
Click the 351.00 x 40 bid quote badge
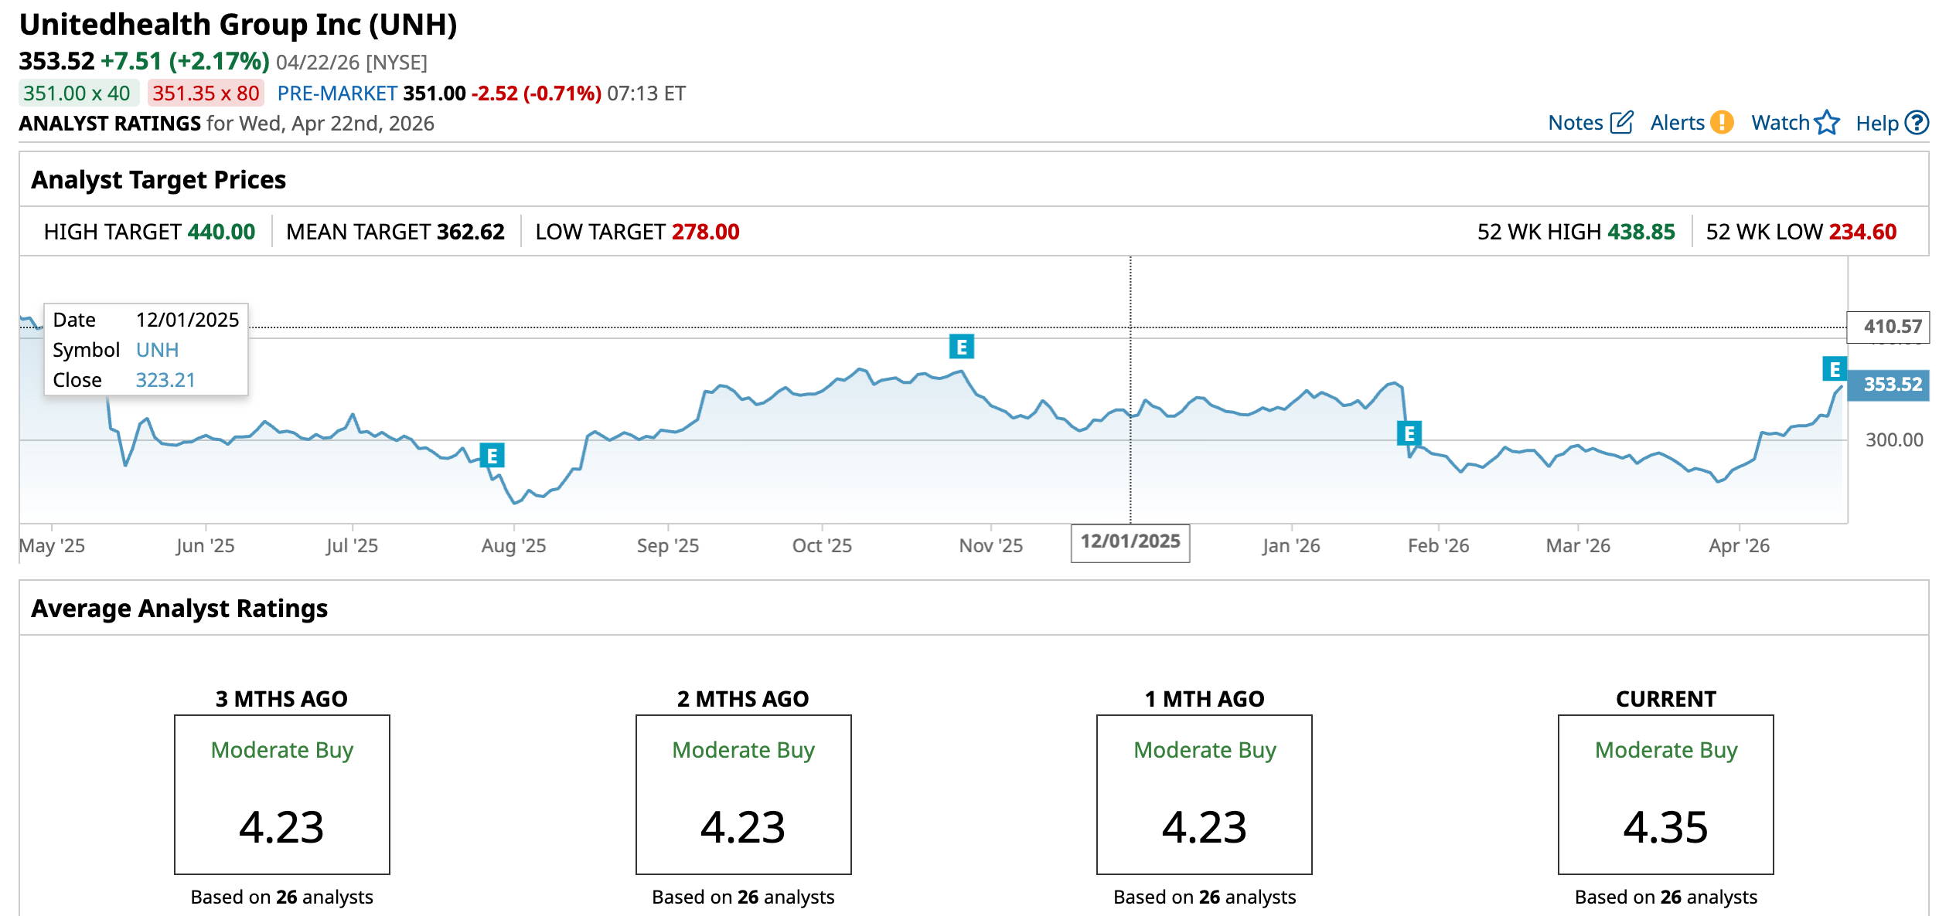pos(77,93)
